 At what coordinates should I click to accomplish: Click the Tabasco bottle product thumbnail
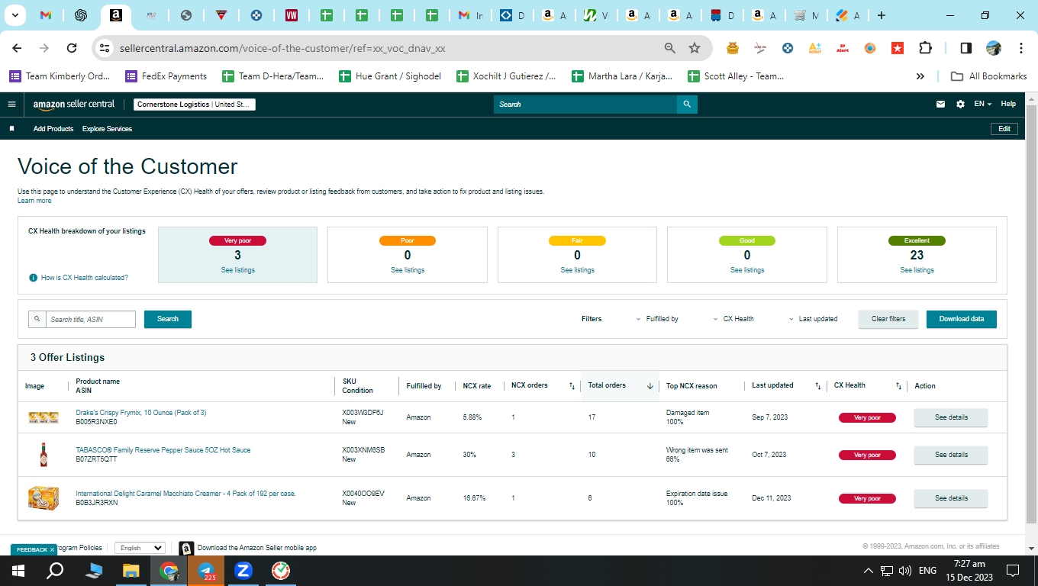[x=44, y=455]
